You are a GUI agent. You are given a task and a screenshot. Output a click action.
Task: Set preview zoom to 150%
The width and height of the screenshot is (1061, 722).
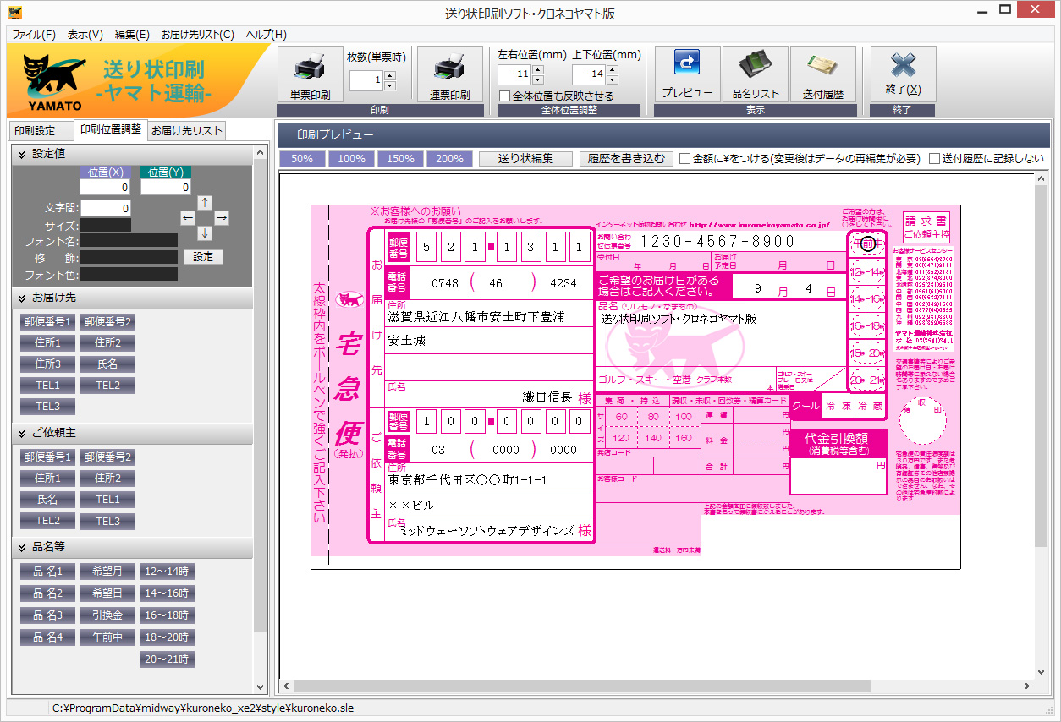(x=401, y=159)
